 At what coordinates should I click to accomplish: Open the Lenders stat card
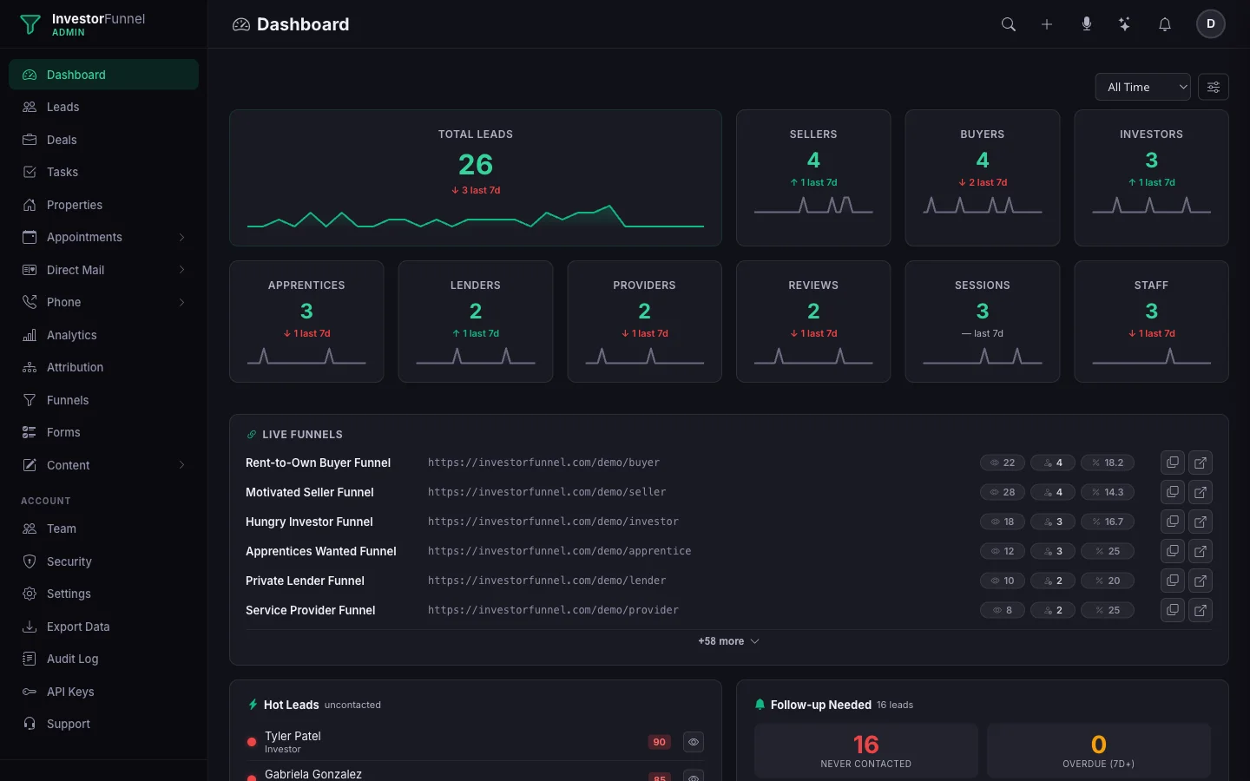(476, 321)
